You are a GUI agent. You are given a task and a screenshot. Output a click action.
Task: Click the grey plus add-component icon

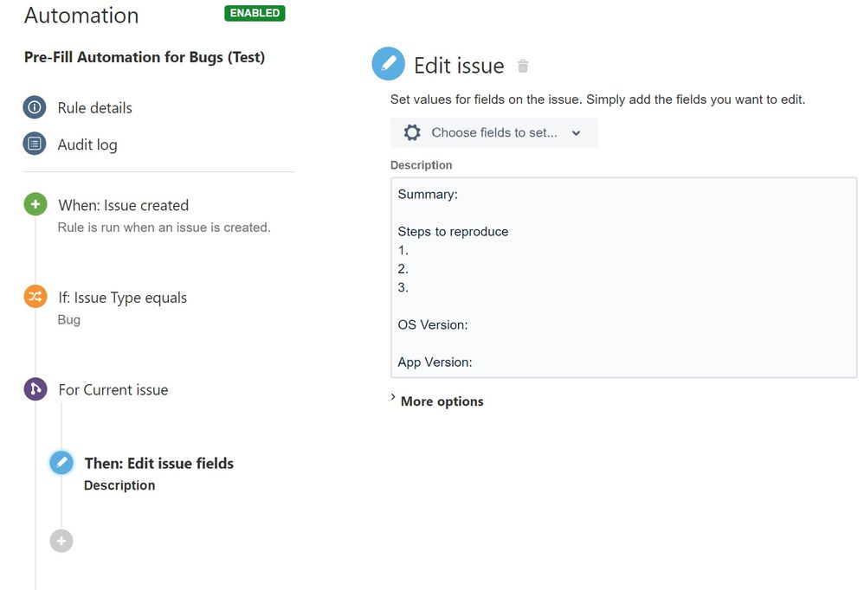[x=61, y=541]
